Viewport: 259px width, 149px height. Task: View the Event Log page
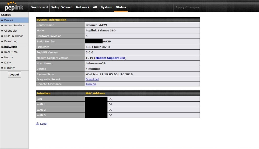tap(11, 41)
